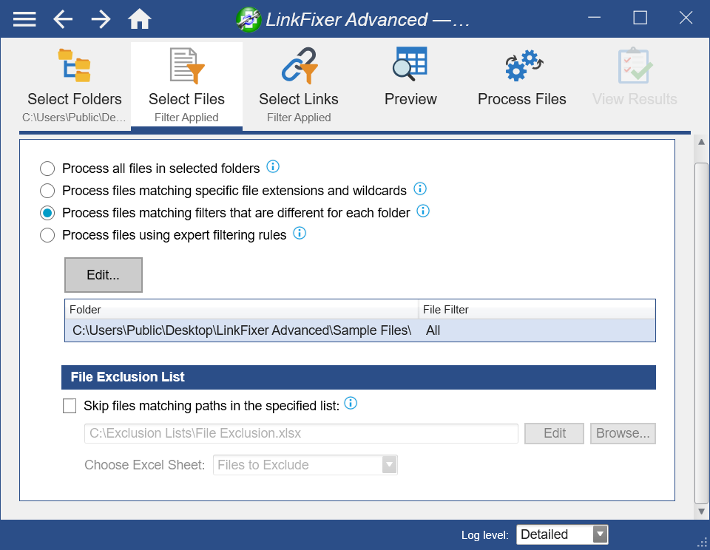
Task: Close the LinkFixer Advanced window
Action: coord(686,18)
